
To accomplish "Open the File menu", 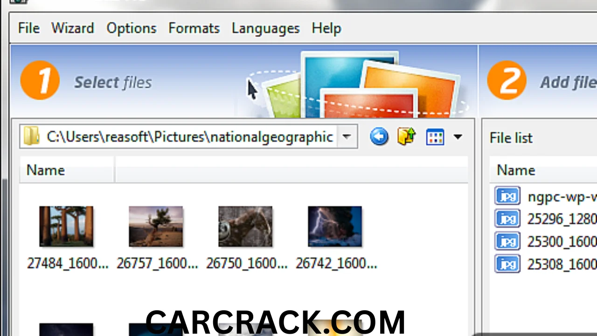I will click(28, 28).
